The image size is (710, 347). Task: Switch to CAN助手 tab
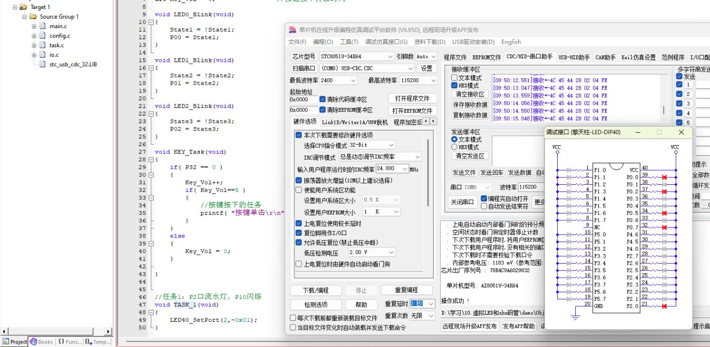605,57
